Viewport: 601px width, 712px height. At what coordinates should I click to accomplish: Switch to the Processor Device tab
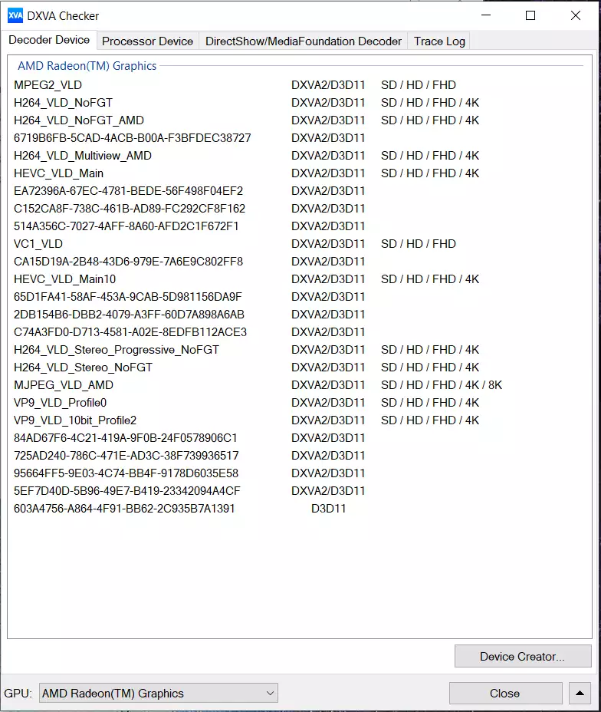(x=147, y=41)
